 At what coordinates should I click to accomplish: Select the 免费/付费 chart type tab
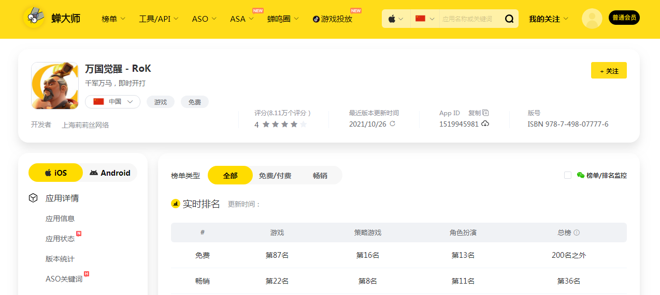(275, 176)
